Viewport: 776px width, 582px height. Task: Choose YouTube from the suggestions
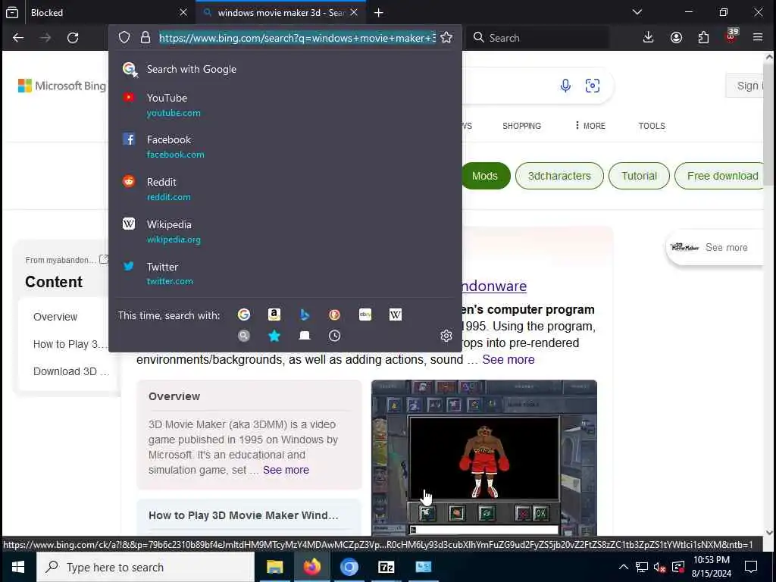click(285, 105)
